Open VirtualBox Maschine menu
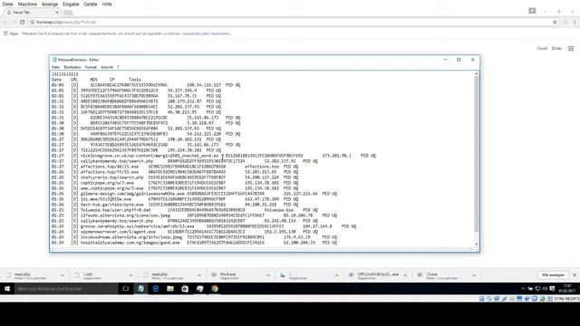This screenshot has width=580, height=326. click(27, 4)
